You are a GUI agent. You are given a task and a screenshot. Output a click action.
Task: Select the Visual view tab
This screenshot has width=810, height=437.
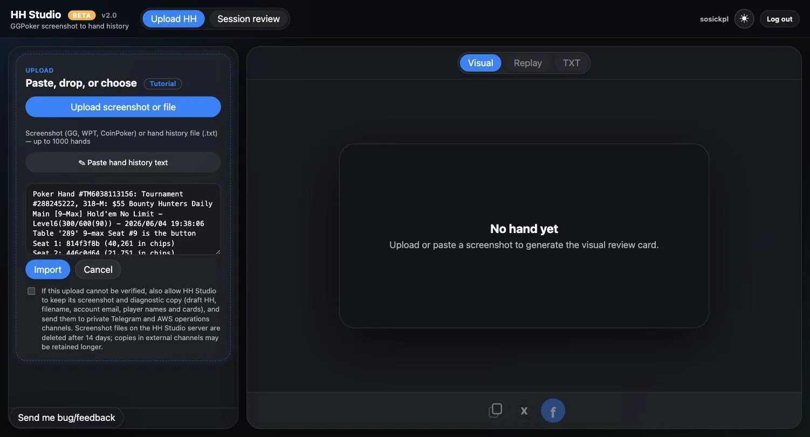coord(480,63)
